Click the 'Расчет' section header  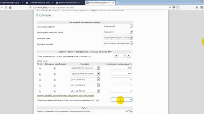tap(84, 108)
